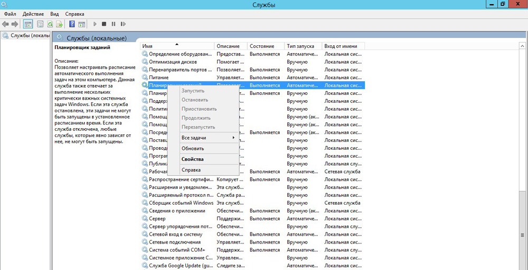The height and width of the screenshot is (270, 528).
Task: Click 'Справка' in the context menu
Action: [191, 170]
